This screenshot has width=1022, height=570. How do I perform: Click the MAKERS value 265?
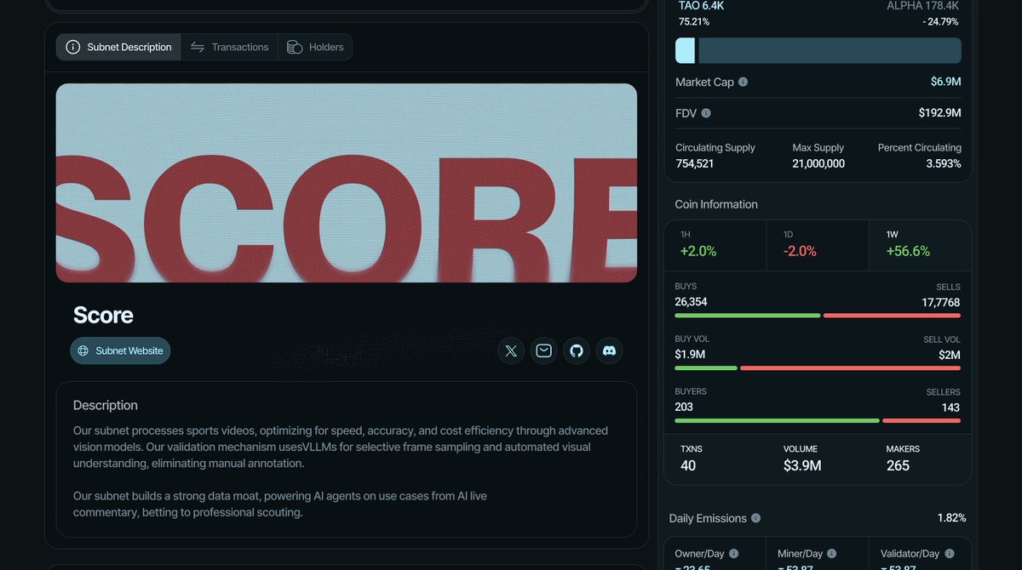898,465
